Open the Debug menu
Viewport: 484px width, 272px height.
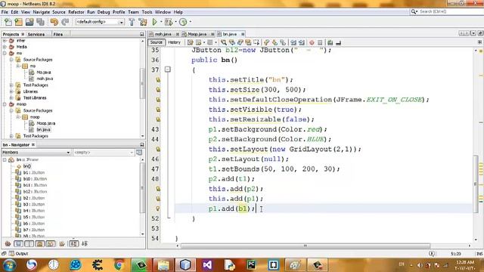pyautogui.click(x=104, y=12)
